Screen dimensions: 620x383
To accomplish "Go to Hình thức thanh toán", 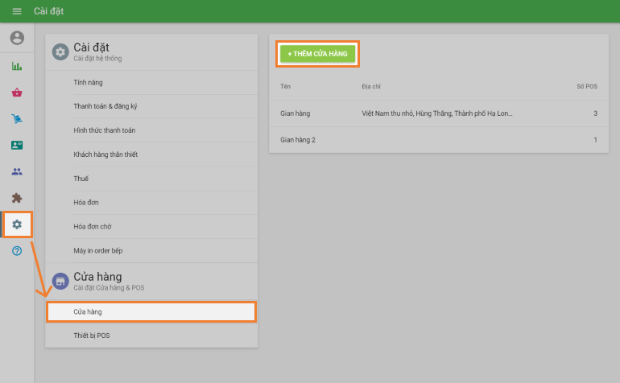I will 105,130.
